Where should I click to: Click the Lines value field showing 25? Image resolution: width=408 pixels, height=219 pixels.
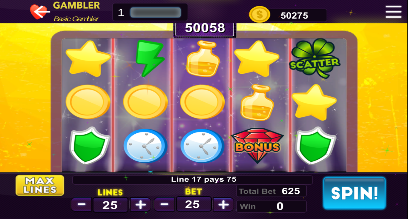(110, 205)
